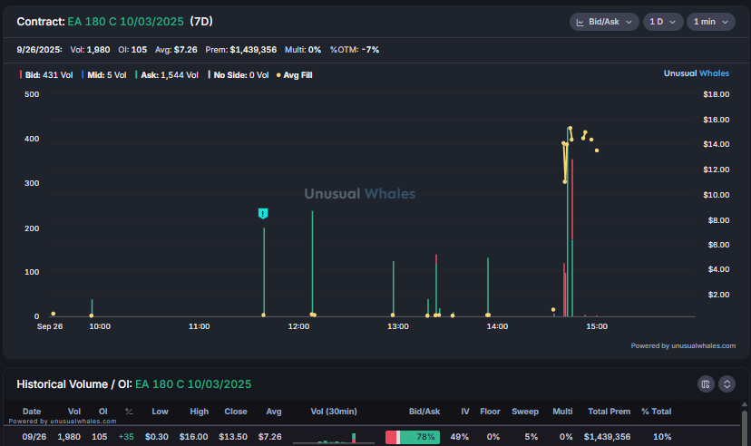Click the table scrollbar up arrow

coord(745,405)
